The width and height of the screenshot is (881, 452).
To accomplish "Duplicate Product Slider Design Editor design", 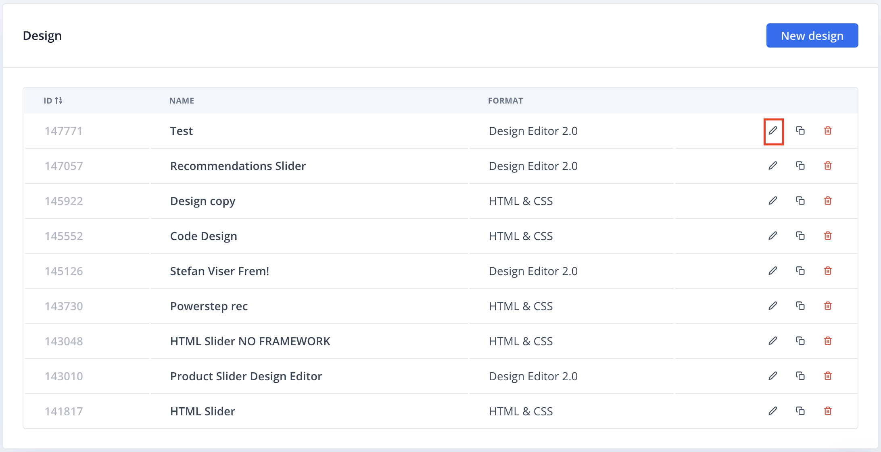I will coord(800,376).
